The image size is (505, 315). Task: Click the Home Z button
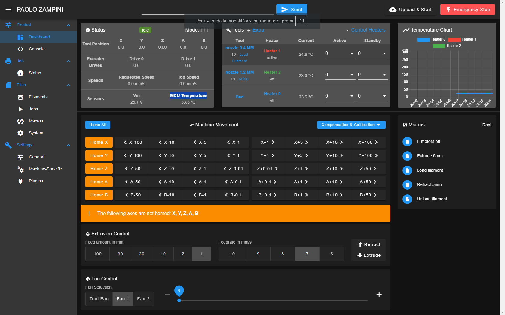pos(99,169)
